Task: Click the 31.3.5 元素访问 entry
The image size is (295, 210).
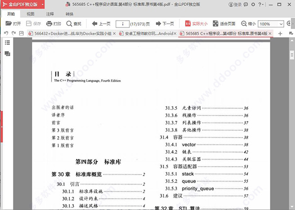Action: point(207,108)
